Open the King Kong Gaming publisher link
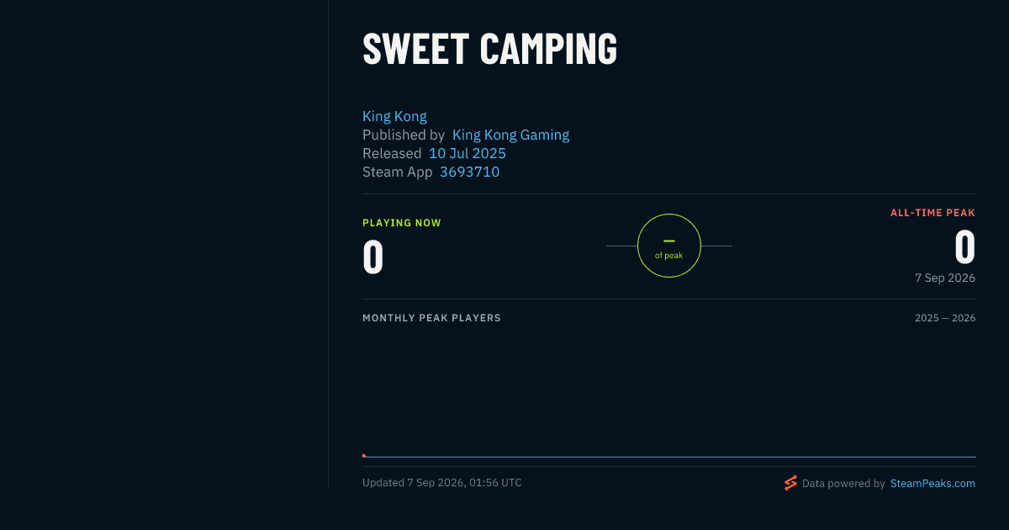 pos(510,135)
